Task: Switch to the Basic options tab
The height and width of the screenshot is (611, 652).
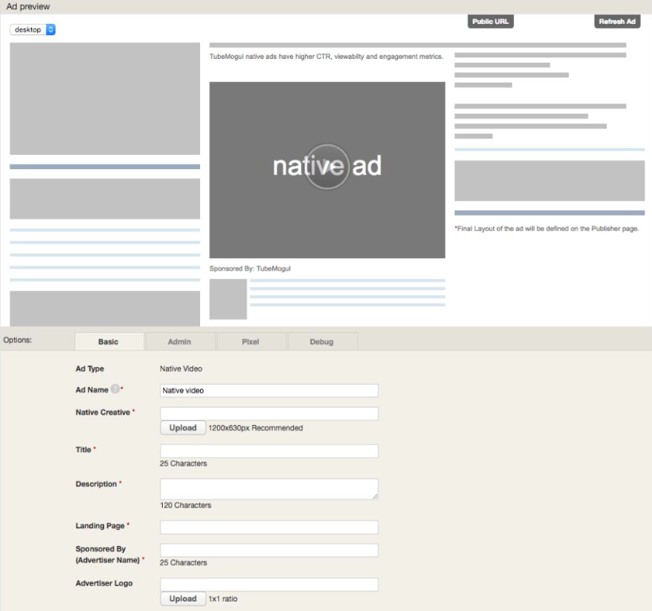Action: pyautogui.click(x=110, y=342)
